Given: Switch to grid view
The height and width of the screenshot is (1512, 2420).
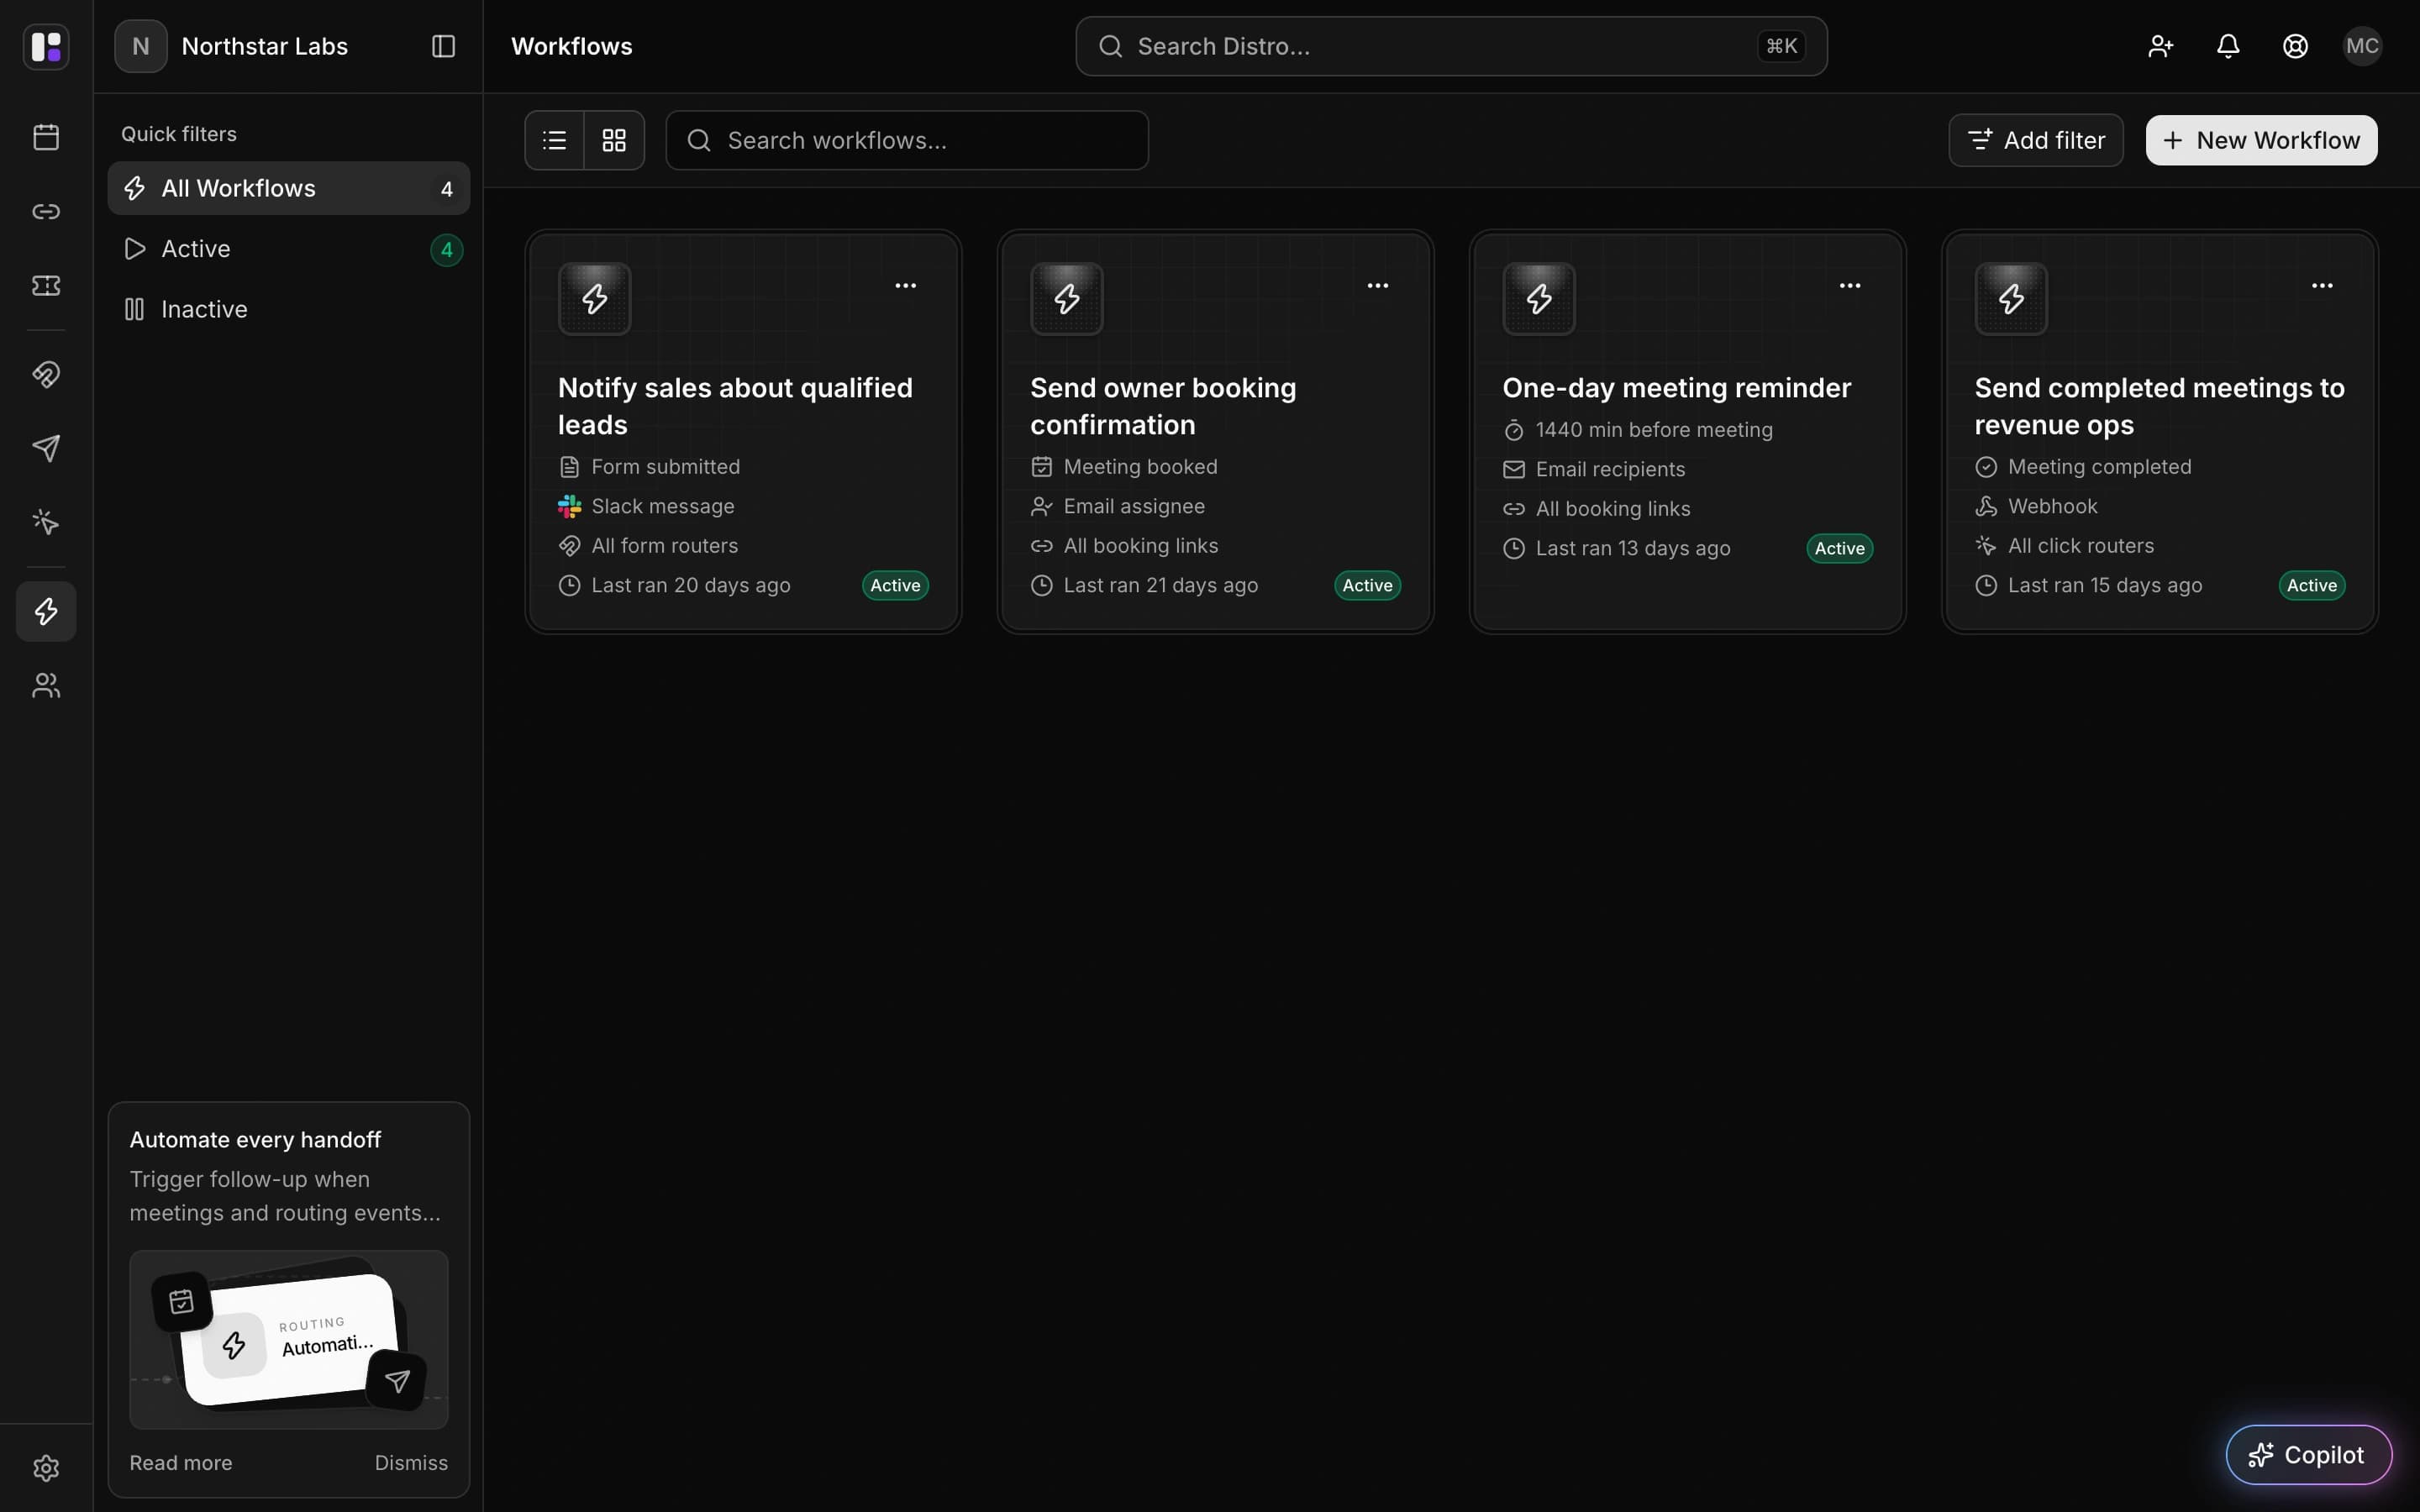Looking at the screenshot, I should tap(614, 140).
